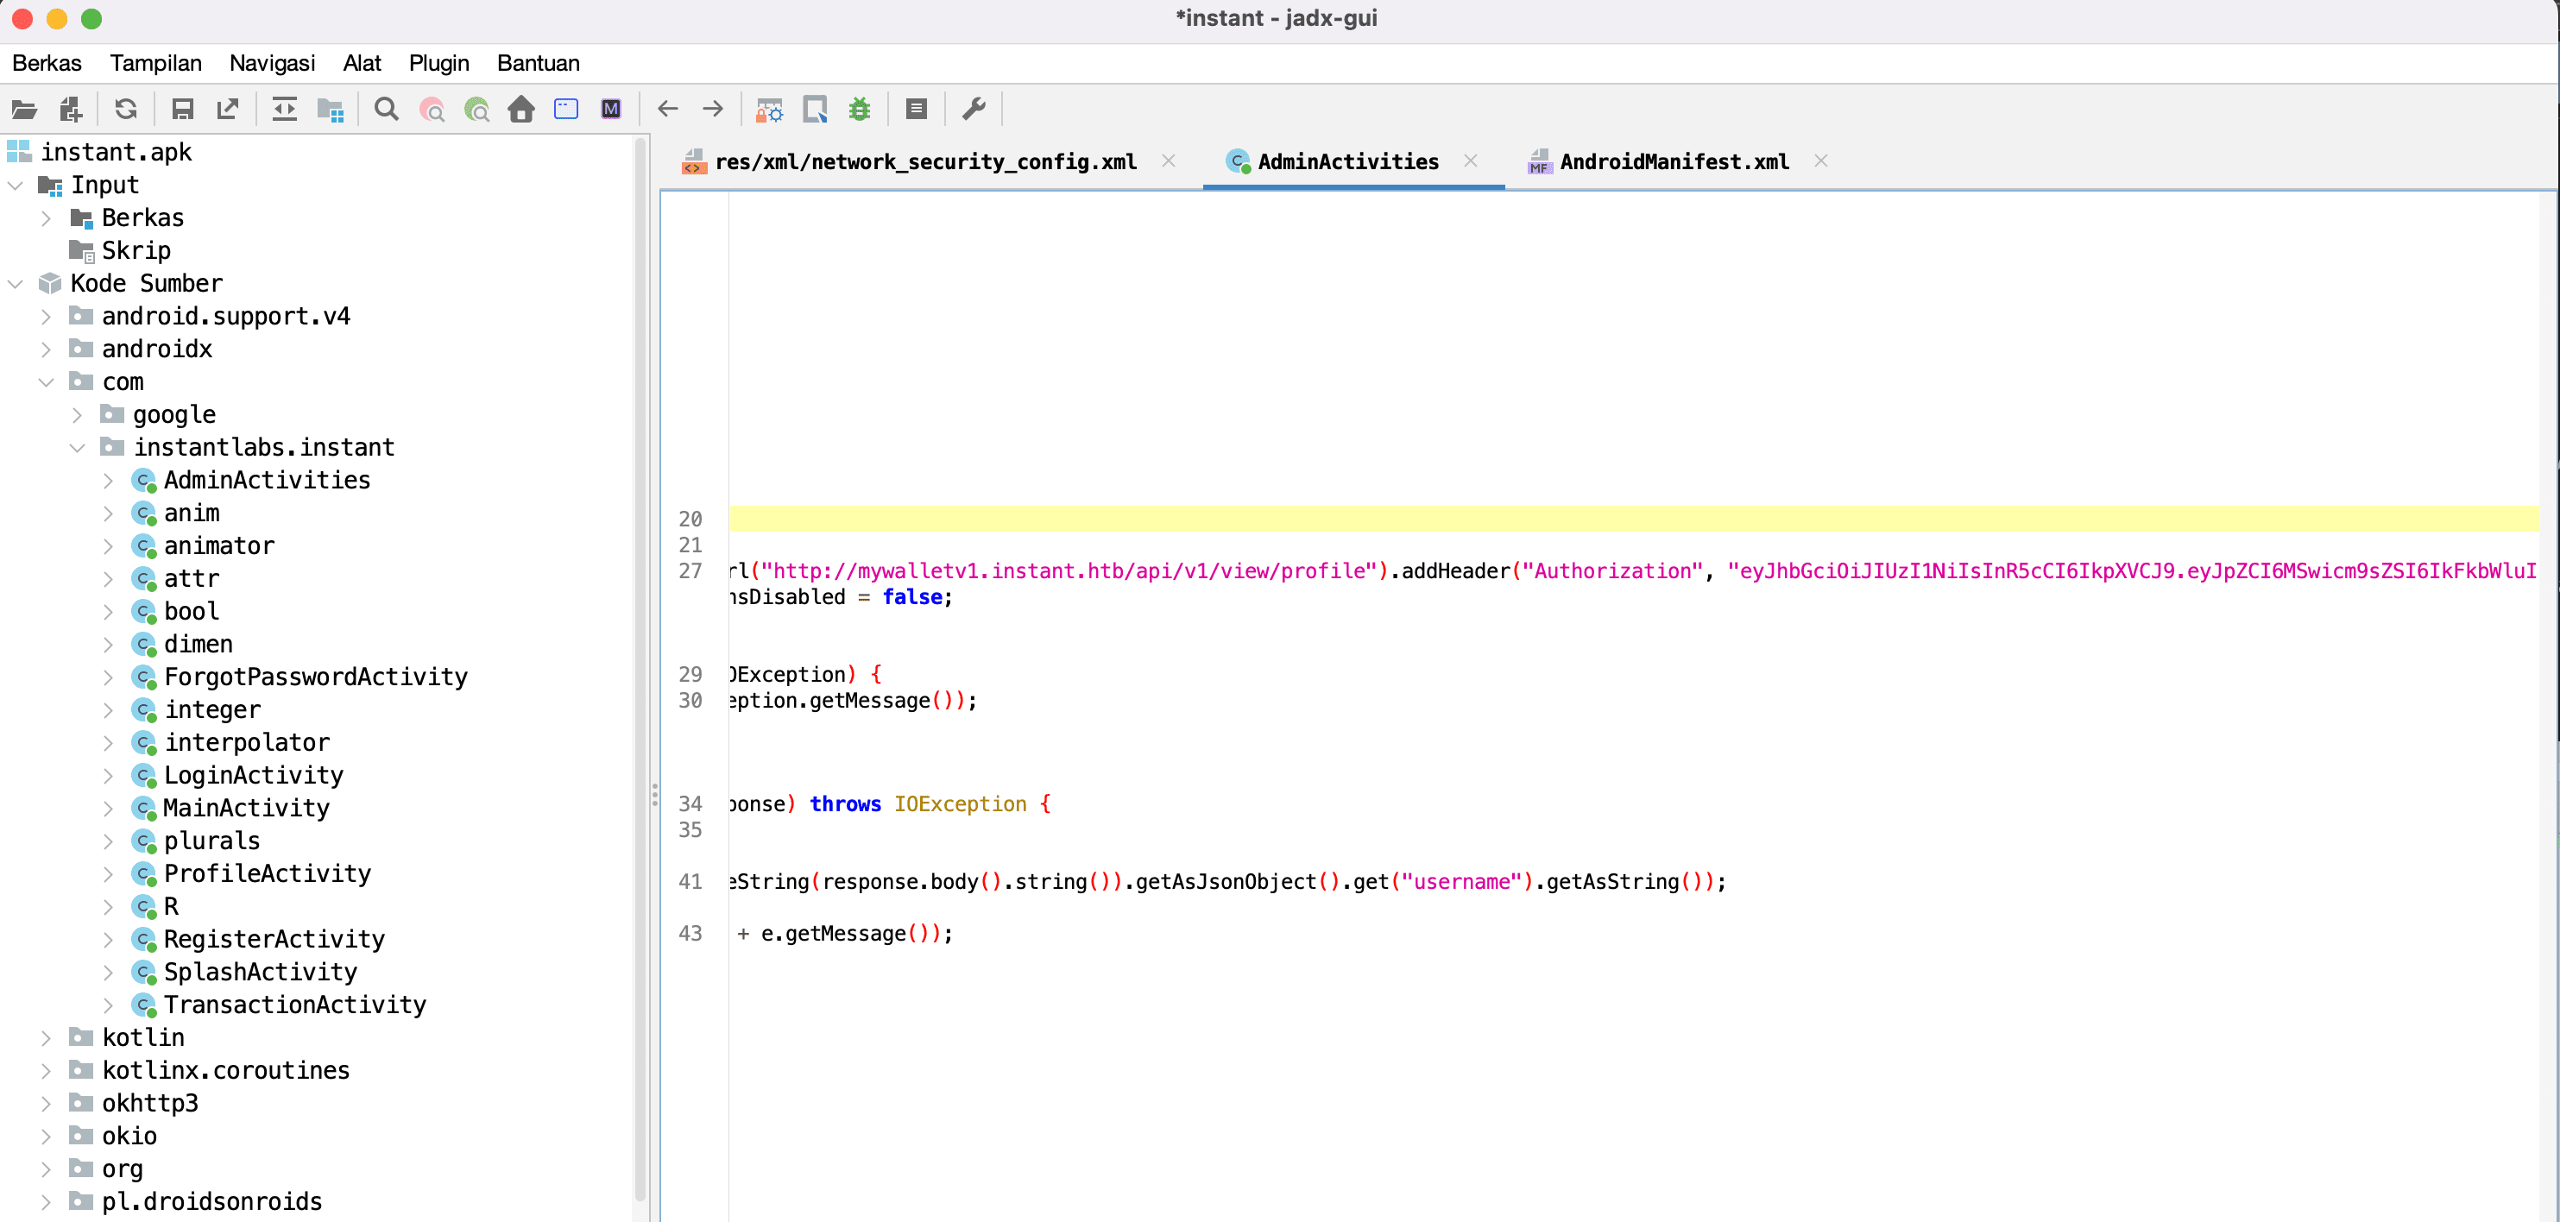This screenshot has width=2560, height=1222.
Task: Switch to the AndroidManifest.xml tab
Action: pyautogui.click(x=1674, y=162)
